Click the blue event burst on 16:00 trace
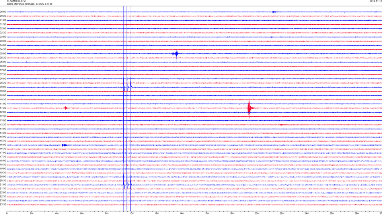The image size is (382, 215). click(64, 145)
